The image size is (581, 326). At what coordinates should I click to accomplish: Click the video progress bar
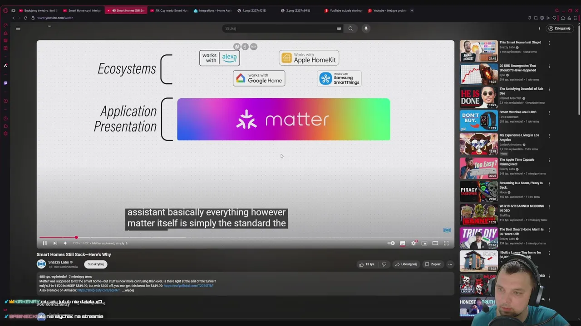(245, 237)
